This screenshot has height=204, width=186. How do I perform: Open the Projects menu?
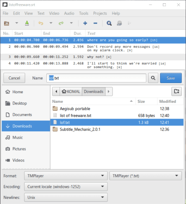coord(100,13)
